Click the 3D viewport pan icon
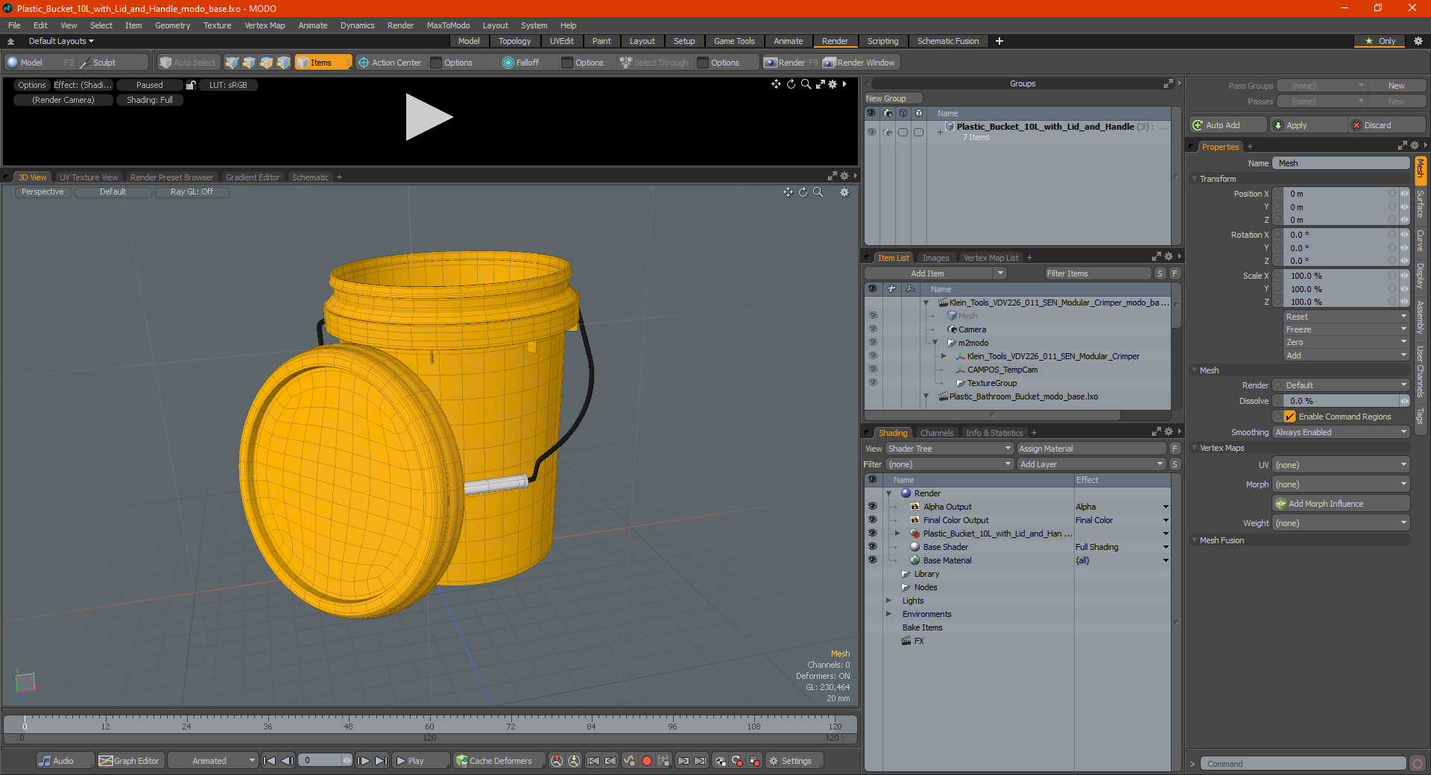This screenshot has height=775, width=1431. pyautogui.click(x=788, y=192)
